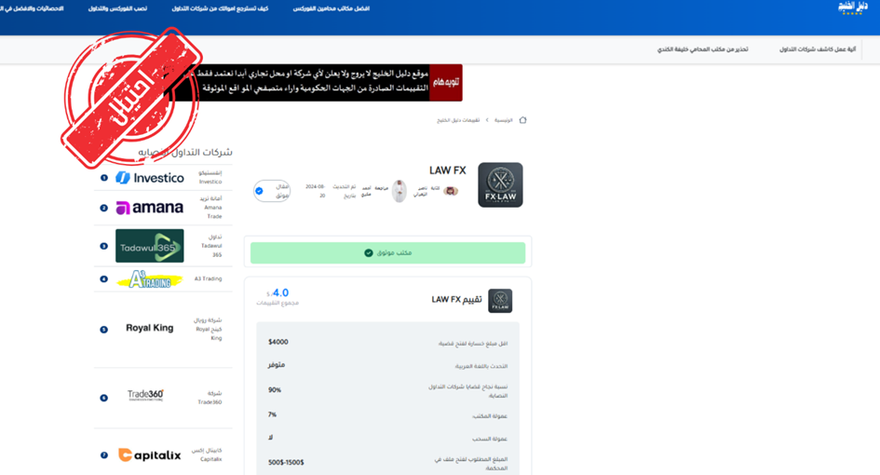Open the Tadawul365 logo
This screenshot has height=475, width=880.
(150, 246)
